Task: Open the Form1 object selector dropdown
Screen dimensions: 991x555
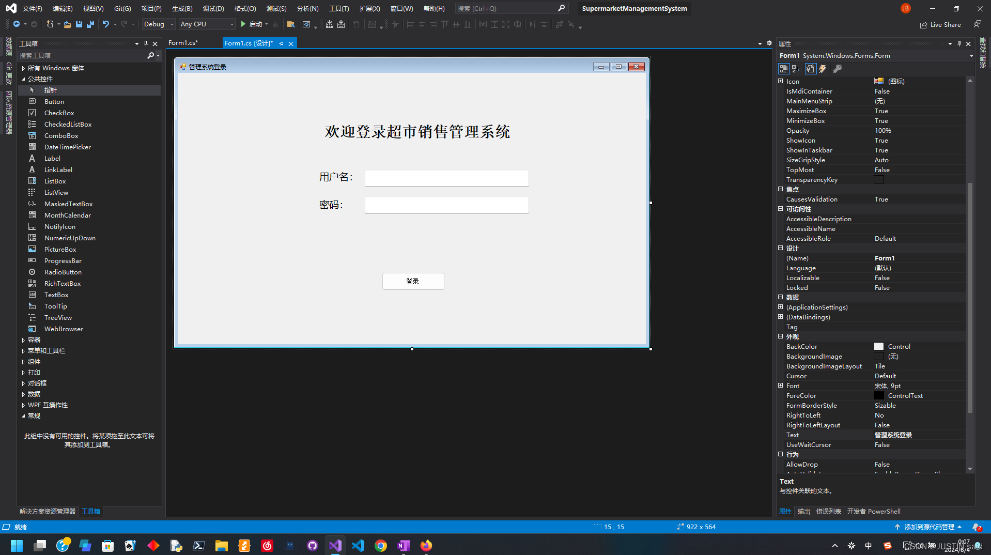Action: pyautogui.click(x=971, y=56)
